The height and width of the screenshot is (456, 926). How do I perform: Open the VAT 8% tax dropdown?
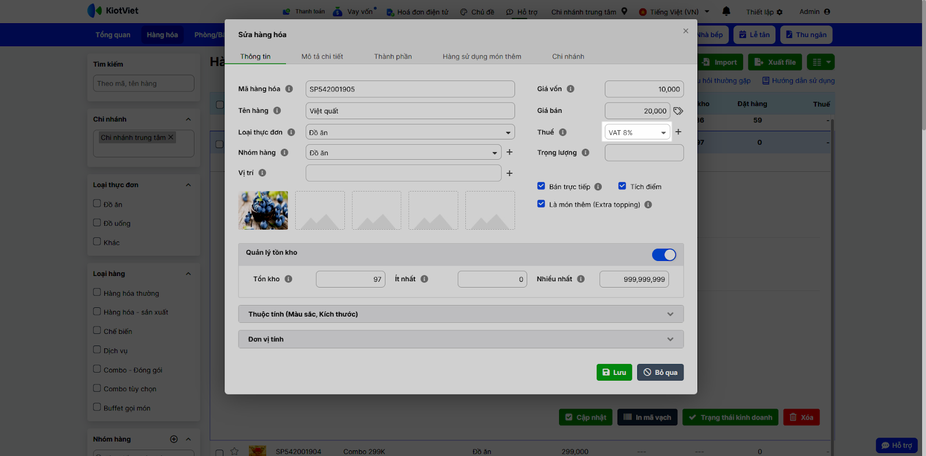[637, 133]
